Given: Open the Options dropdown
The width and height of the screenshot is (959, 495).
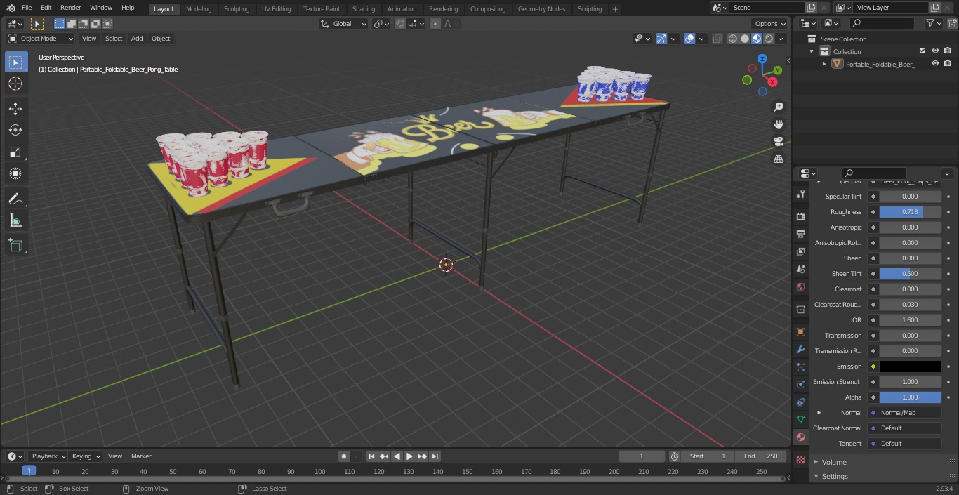Looking at the screenshot, I should tap(770, 24).
